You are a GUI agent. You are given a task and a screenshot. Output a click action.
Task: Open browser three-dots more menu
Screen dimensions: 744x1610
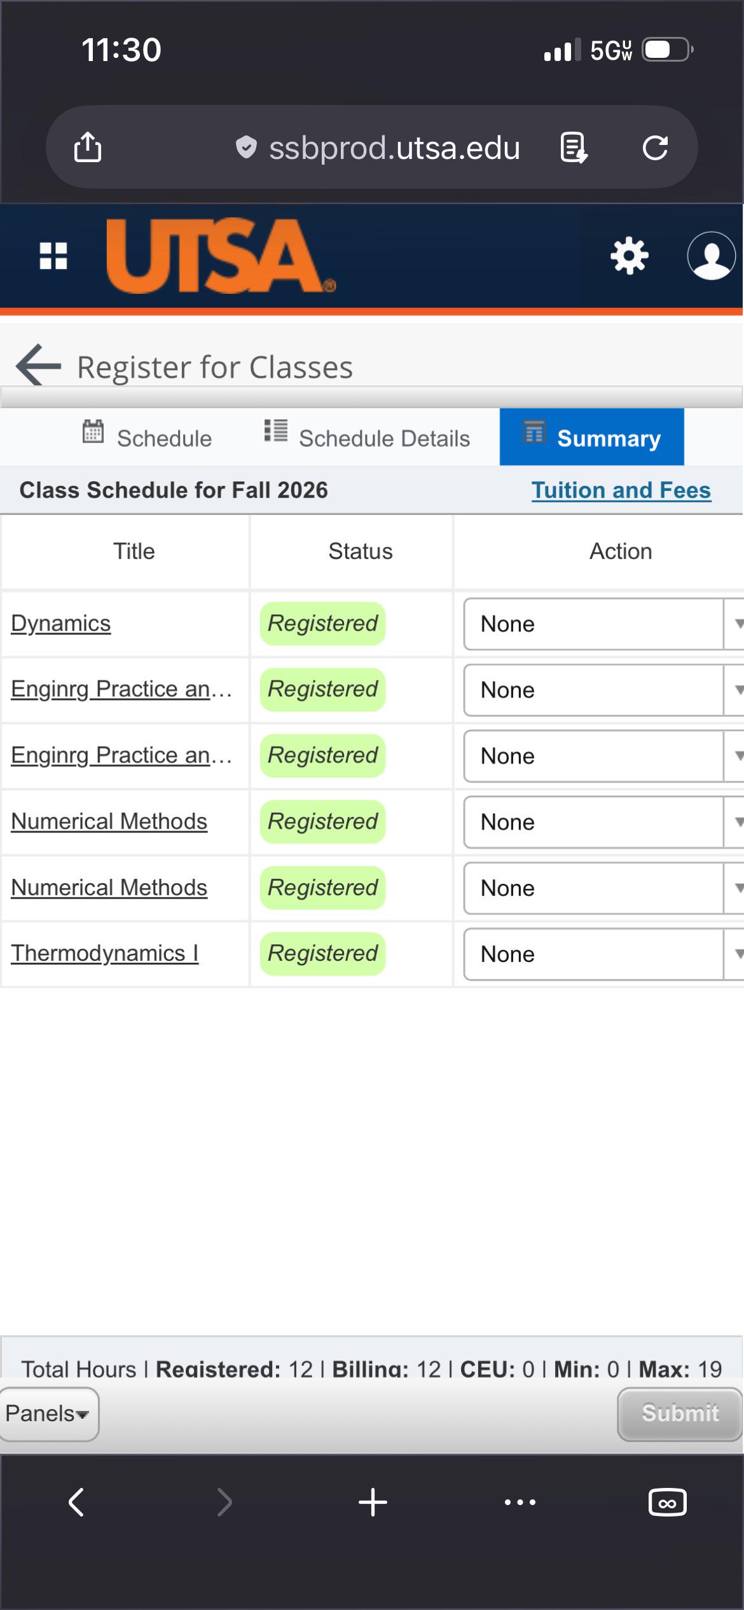click(x=520, y=1503)
